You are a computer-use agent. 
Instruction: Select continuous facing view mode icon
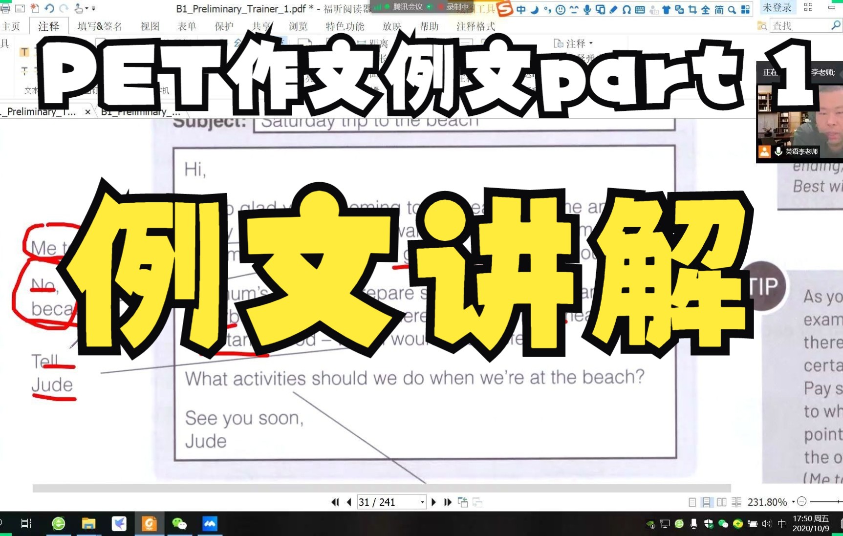[x=736, y=502]
